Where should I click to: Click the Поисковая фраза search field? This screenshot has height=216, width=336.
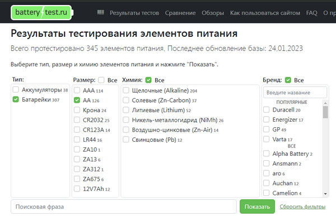124,207
